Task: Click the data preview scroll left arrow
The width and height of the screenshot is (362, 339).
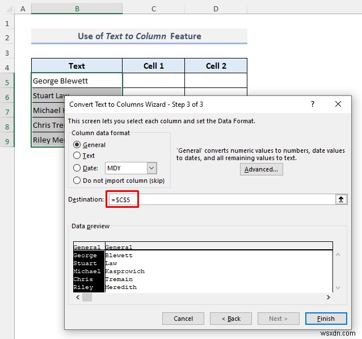Action: (x=78, y=297)
